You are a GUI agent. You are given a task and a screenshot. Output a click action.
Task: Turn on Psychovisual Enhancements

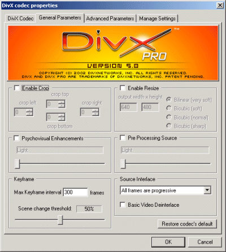point(16,138)
